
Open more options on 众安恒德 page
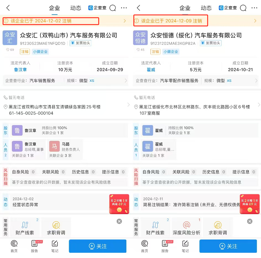[x=254, y=8]
